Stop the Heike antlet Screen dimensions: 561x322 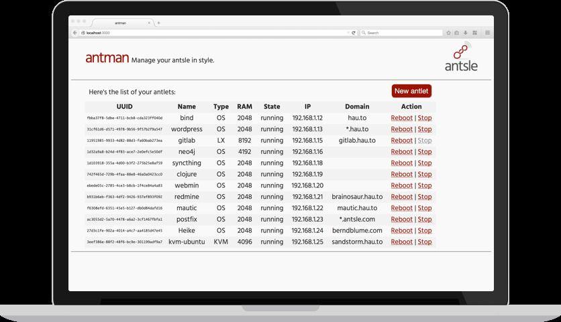click(x=425, y=230)
